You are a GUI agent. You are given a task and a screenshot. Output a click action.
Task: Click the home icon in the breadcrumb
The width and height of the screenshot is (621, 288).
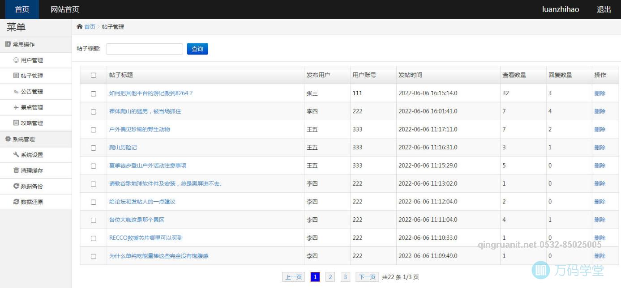point(80,26)
